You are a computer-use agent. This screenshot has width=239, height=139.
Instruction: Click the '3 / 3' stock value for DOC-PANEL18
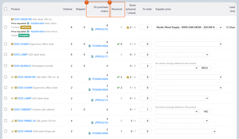(x=133, y=121)
